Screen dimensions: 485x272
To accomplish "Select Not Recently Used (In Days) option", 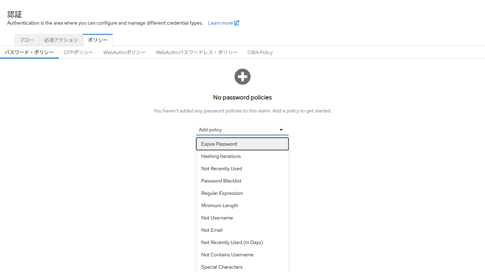I will click(232, 243).
